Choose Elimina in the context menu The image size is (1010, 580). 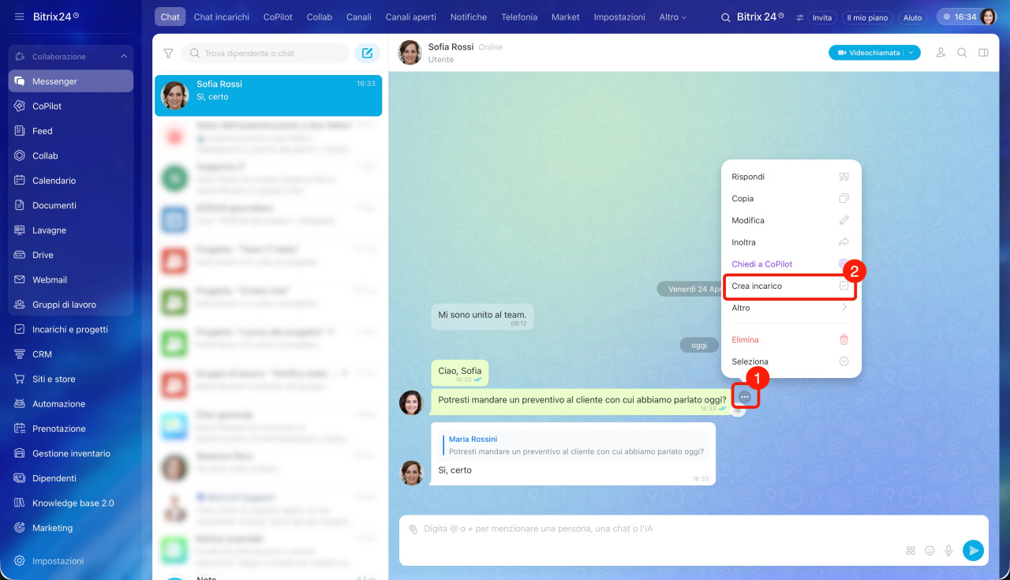point(791,339)
